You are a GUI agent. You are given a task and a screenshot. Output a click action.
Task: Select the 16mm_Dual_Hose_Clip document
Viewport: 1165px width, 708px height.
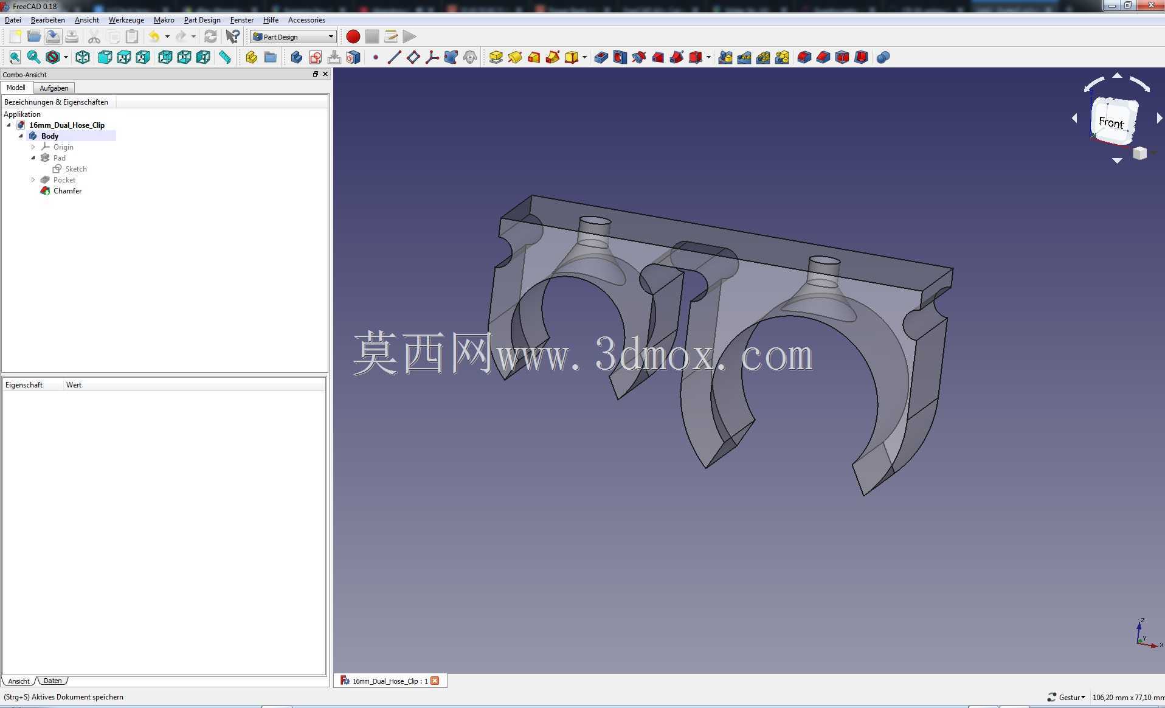point(66,125)
